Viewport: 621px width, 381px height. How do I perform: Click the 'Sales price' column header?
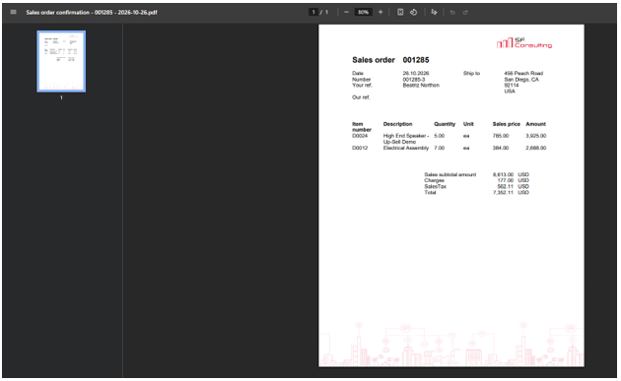coord(506,124)
